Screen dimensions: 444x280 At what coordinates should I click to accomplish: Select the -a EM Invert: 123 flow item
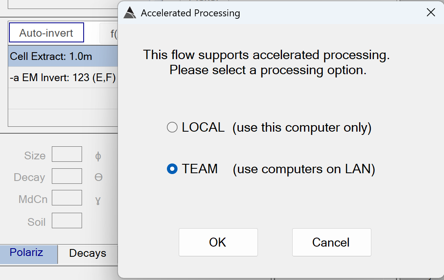[x=61, y=77]
